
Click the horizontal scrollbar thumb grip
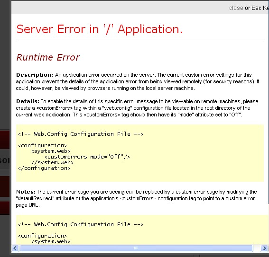click(136, 248)
